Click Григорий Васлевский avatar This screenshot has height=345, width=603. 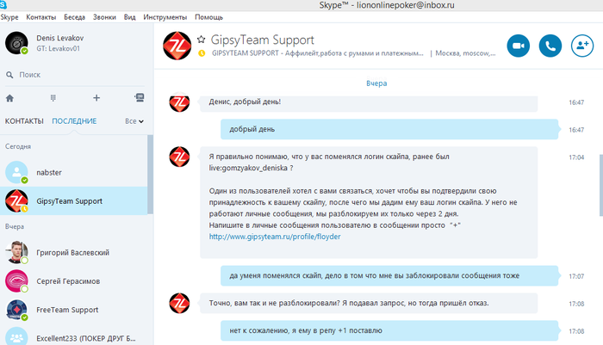click(x=16, y=252)
